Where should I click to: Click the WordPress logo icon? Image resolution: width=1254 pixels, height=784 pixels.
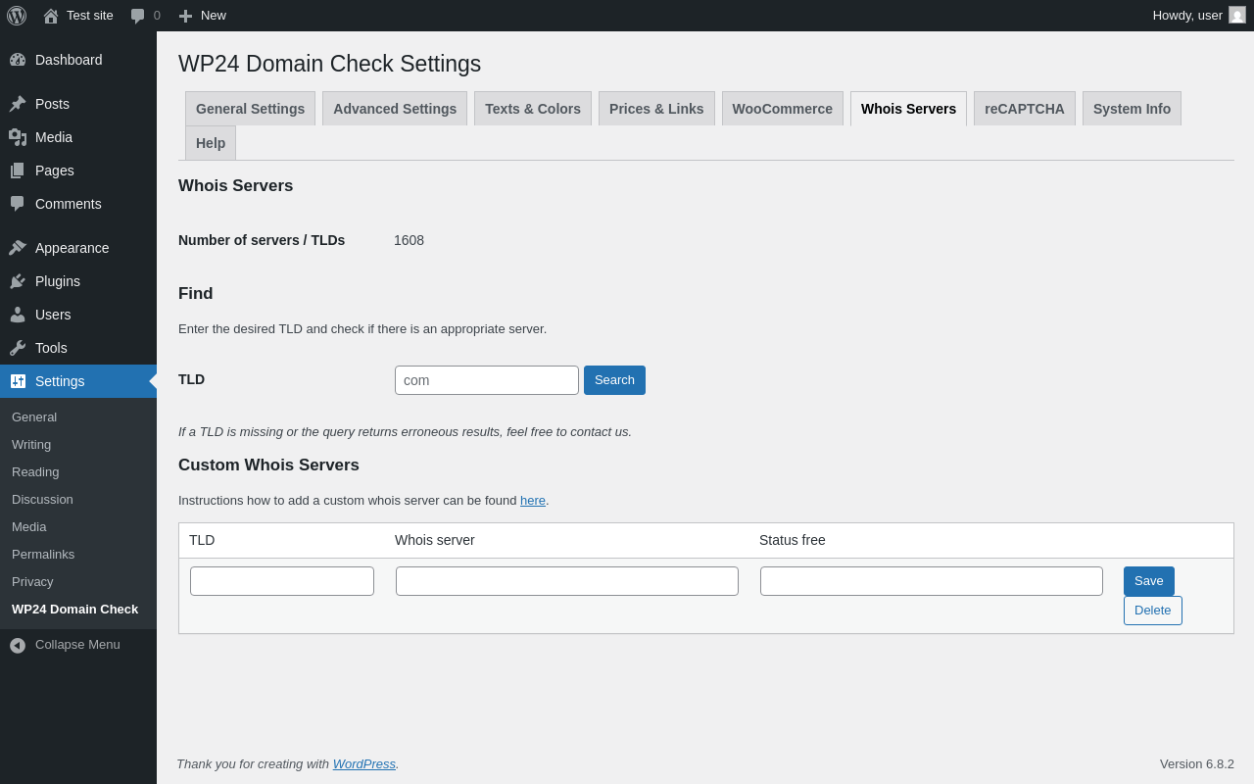pos(17,16)
